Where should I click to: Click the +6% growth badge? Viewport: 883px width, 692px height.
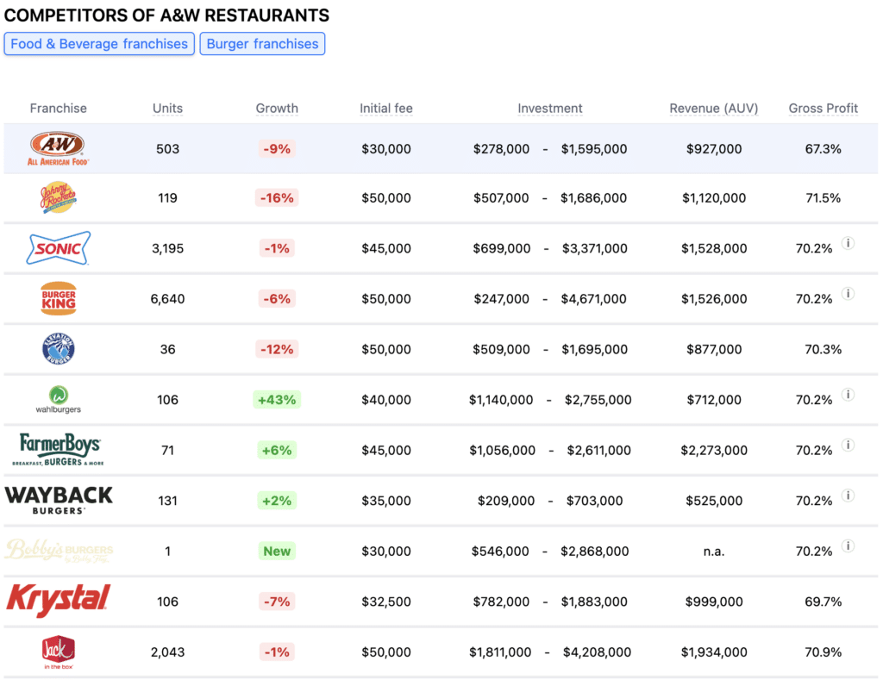tap(277, 450)
